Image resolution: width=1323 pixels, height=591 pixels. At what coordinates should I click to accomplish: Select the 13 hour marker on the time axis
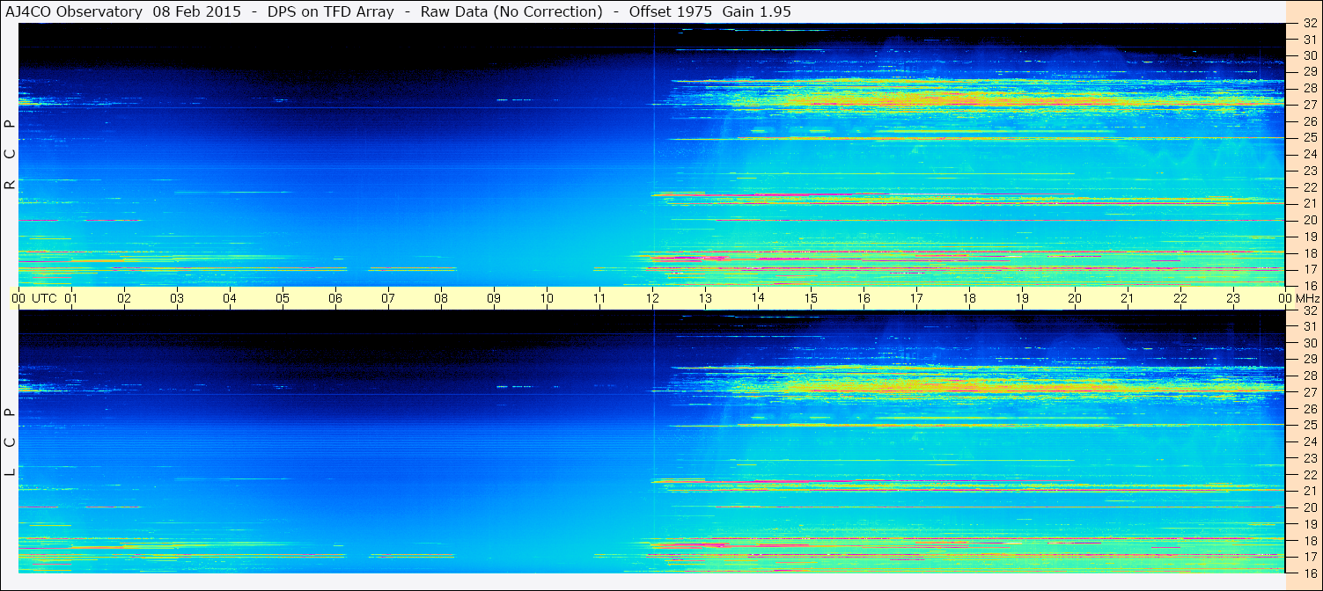pyautogui.click(x=705, y=298)
